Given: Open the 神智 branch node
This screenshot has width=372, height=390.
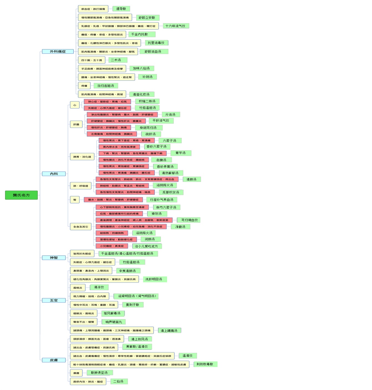Looking at the screenshot, I should [x=54, y=258].
